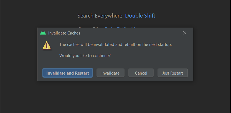Click the caches will be invalidated message
Viewport: 231px width, 113px height.
tap(115, 45)
